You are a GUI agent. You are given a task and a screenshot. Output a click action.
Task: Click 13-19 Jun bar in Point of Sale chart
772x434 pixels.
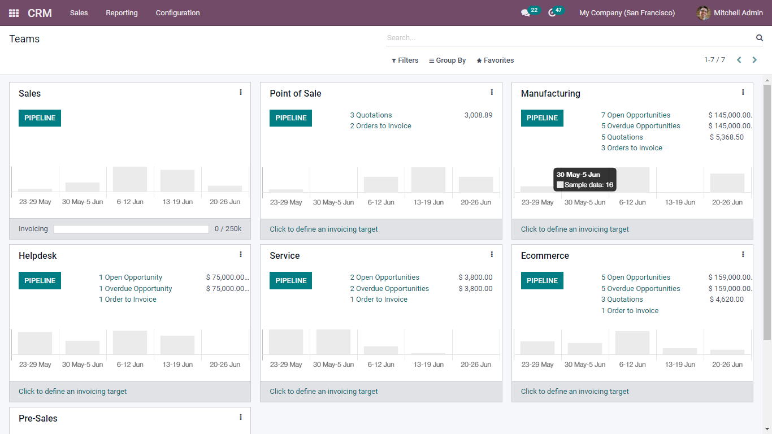click(428, 180)
